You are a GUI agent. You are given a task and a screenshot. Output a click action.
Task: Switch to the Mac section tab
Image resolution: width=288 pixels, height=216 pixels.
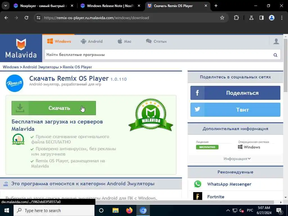coord(124,41)
